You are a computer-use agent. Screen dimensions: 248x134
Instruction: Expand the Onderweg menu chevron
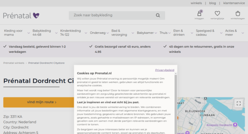[108, 33]
